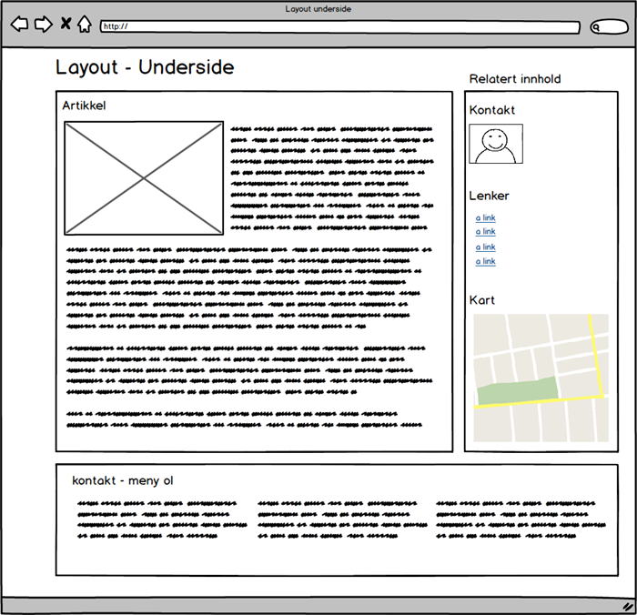Click the magnifier search box
This screenshot has height=615, width=637.
tap(609, 27)
